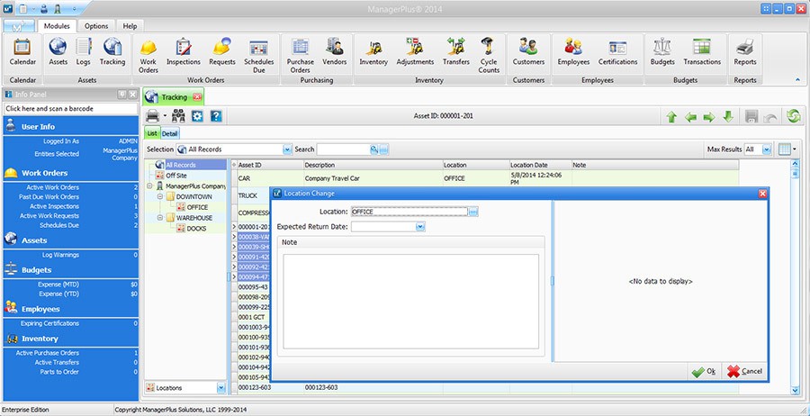Switch to the Options ribbon tab
The width and height of the screenshot is (810, 416).
96,26
